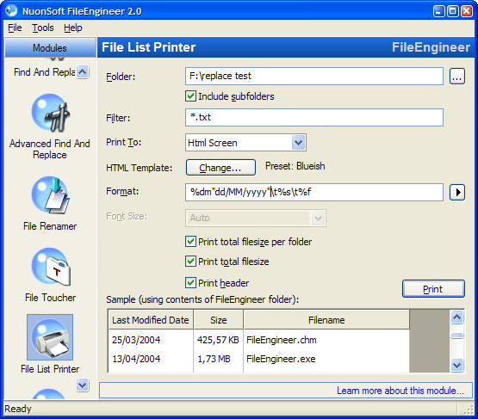
Task: Click the browse folder ellipsis button
Action: (457, 76)
